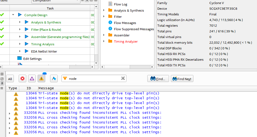
Task: Open the Messages panel options menu icon
Action: pyautogui.click(x=2, y=88)
